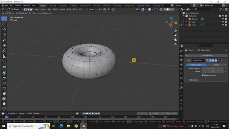
Task: Open the Object Data green triangle tab
Action: pos(181,104)
